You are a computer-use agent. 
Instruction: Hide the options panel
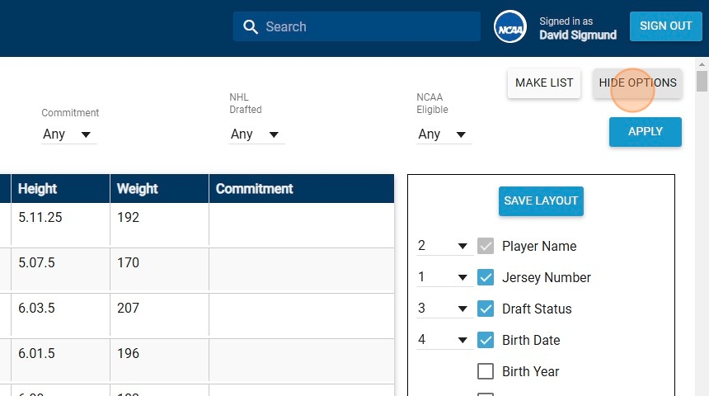coord(637,83)
